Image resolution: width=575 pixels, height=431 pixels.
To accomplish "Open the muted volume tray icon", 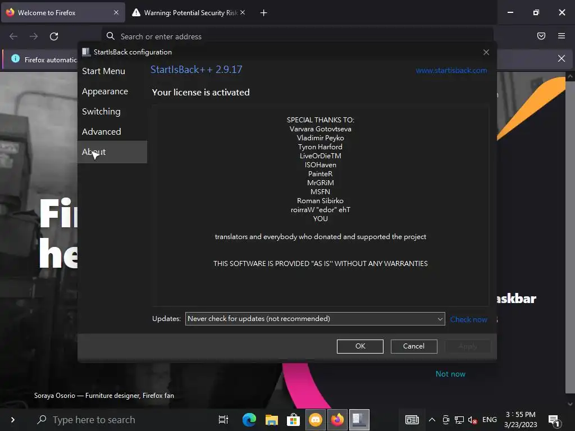I will coord(473,420).
